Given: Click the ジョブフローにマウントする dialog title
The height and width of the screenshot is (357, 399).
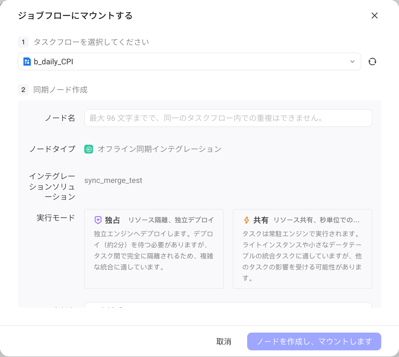Looking at the screenshot, I should pyautogui.click(x=75, y=16).
